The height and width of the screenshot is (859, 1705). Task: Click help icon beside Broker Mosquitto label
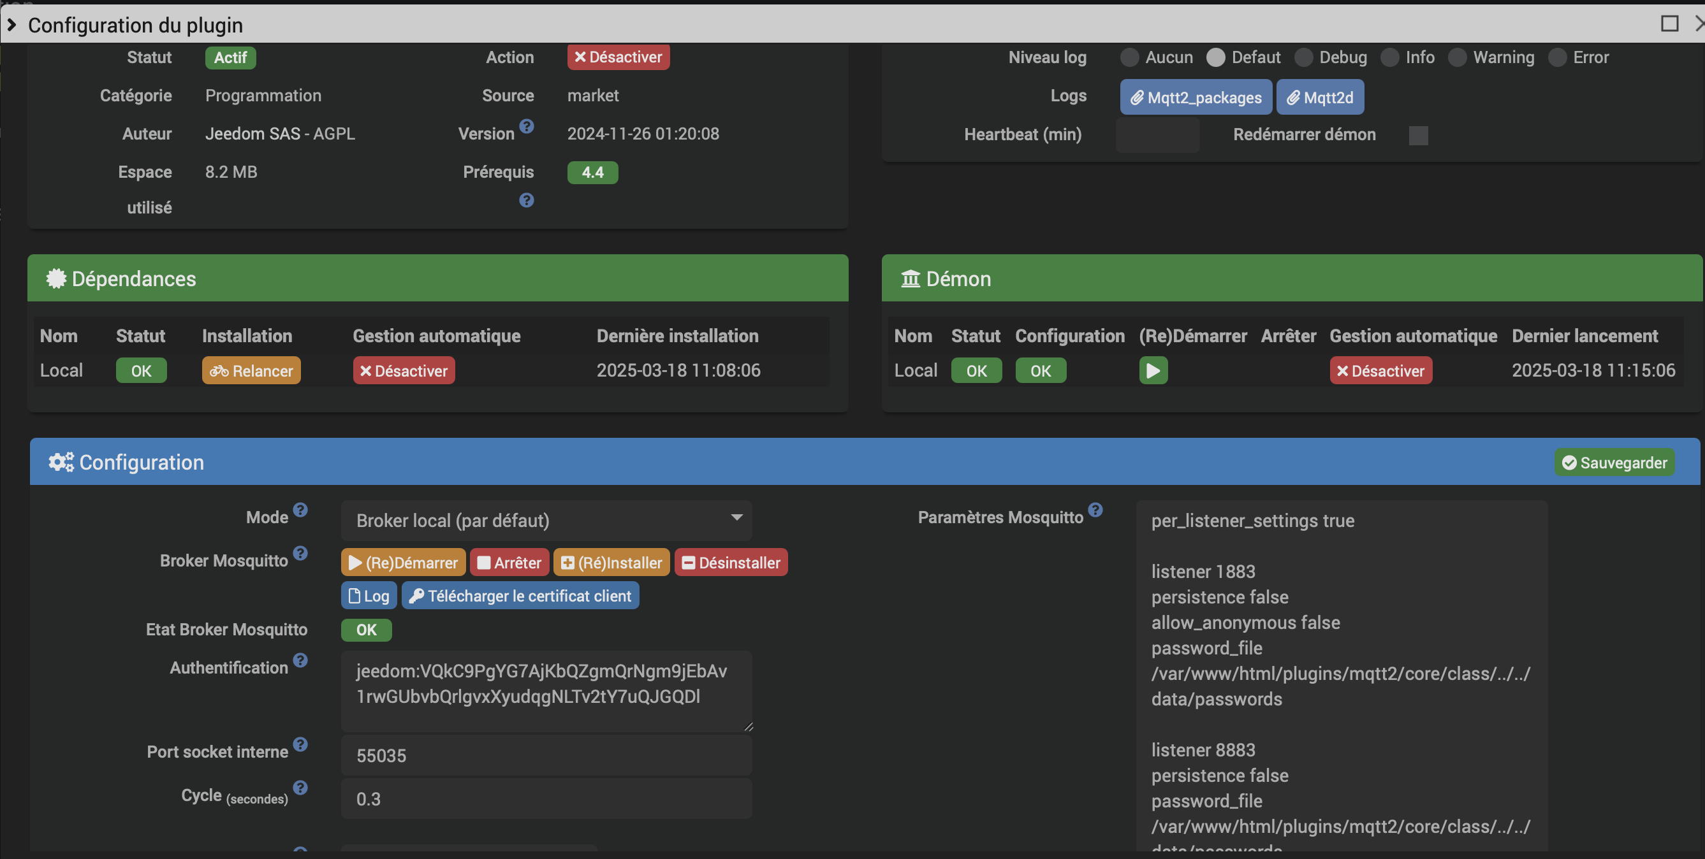(300, 553)
